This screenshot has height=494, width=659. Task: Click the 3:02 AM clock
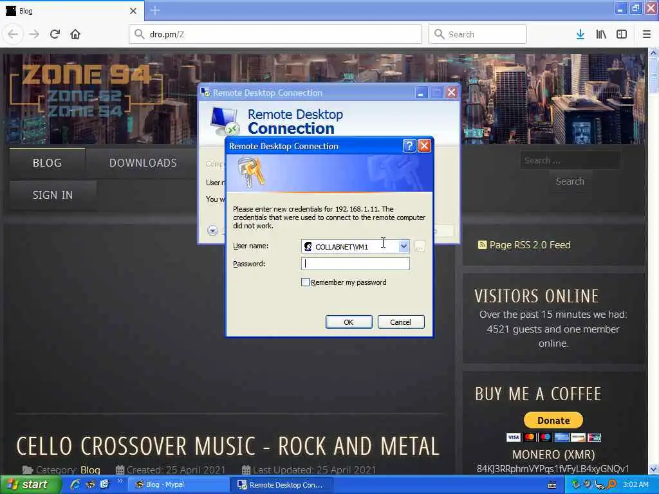635,484
